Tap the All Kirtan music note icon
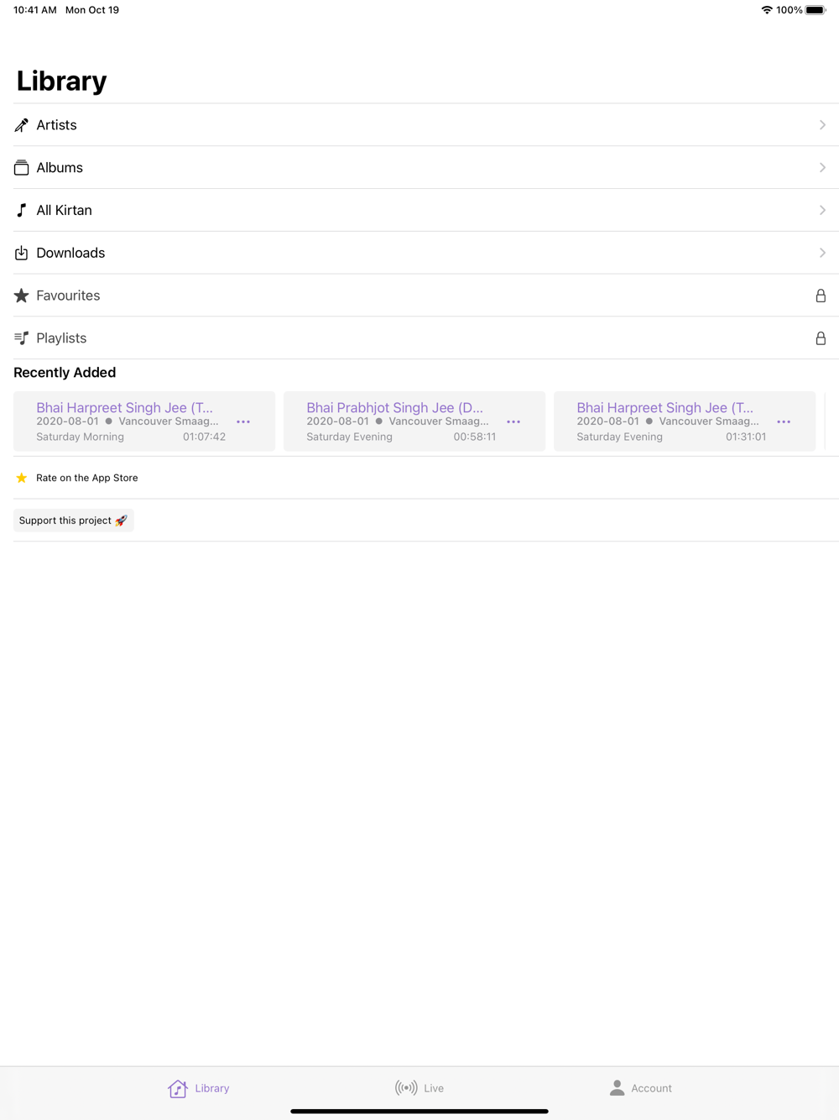This screenshot has width=839, height=1120. click(22, 211)
